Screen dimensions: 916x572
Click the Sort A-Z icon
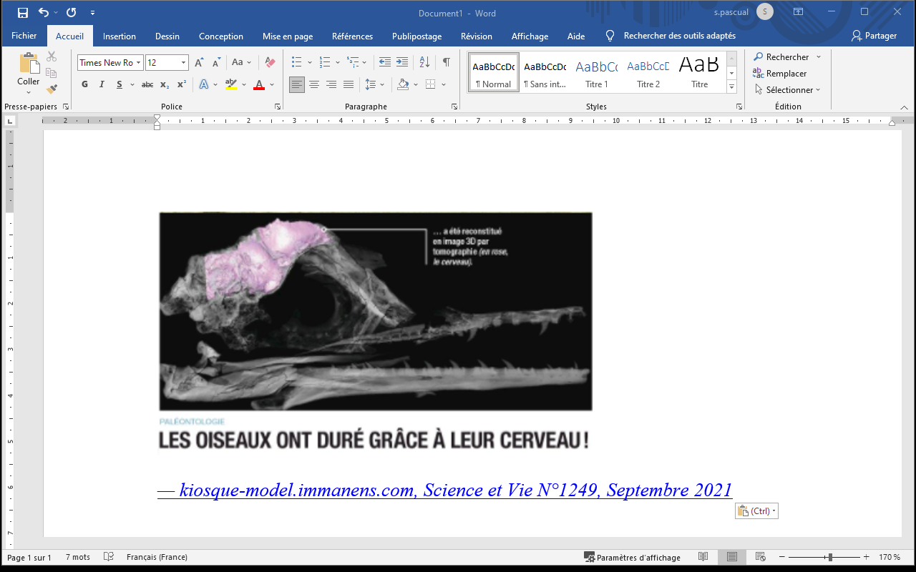pyautogui.click(x=424, y=62)
